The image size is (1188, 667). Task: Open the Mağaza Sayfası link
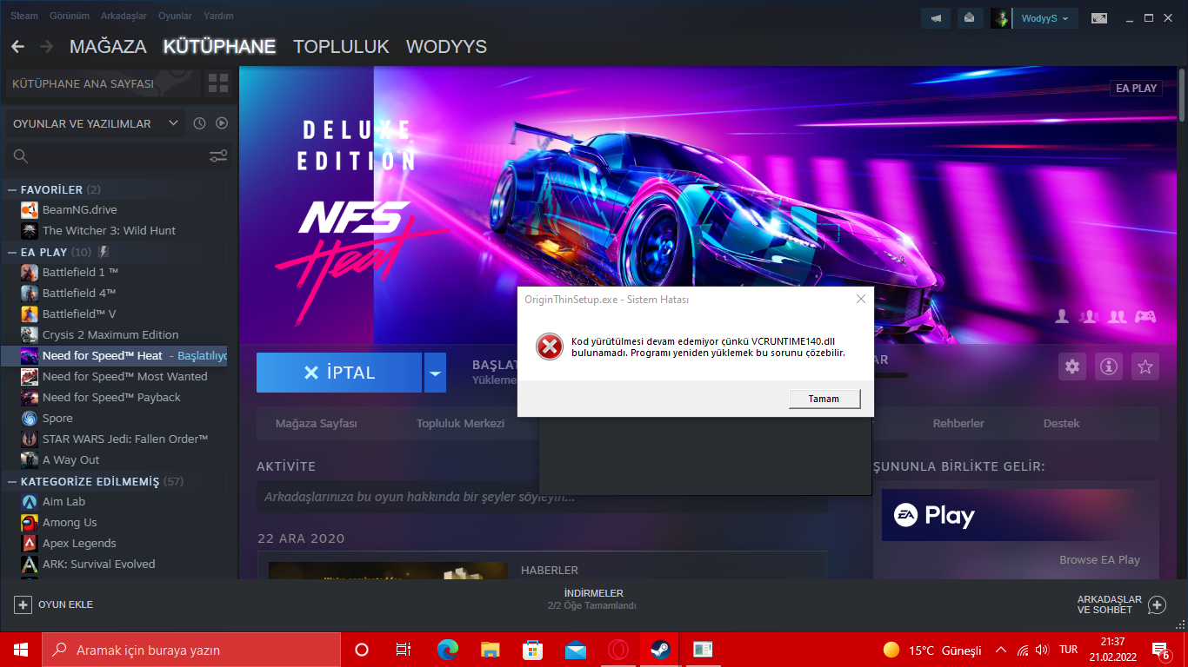(x=317, y=424)
